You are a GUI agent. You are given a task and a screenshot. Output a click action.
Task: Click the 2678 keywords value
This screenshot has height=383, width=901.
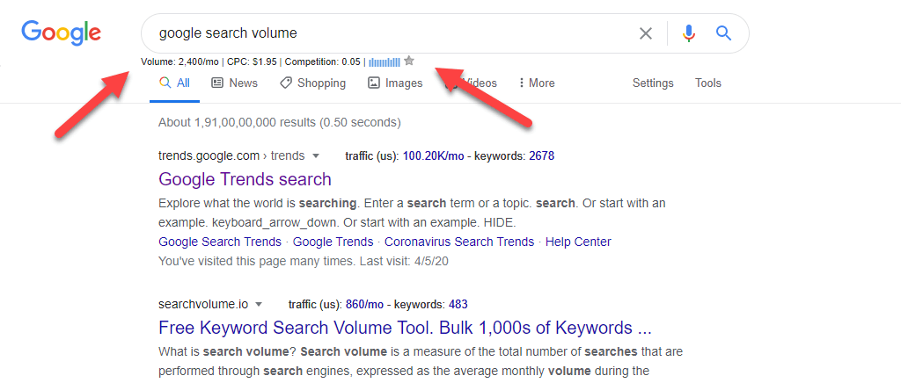tap(541, 156)
